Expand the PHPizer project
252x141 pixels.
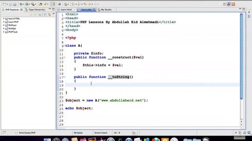coord(4,25)
